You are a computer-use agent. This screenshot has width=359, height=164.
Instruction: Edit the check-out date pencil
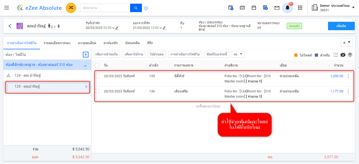[164, 28]
